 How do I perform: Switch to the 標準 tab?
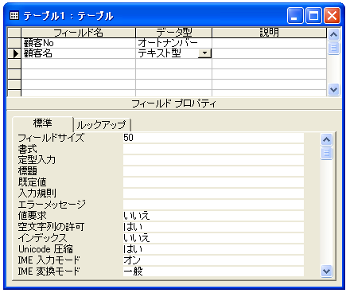(x=43, y=123)
